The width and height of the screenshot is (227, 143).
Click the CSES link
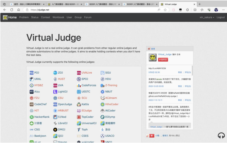click(x=85, y=136)
